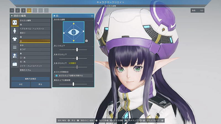
Task: Toggle まぶたの上下調整を同期する checkbox
Action: 56,75
